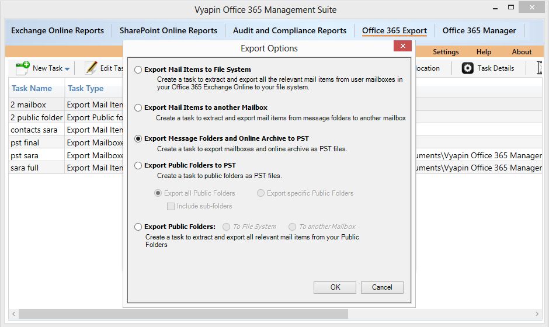Click the horizontal scrollbar thumb

point(183,314)
